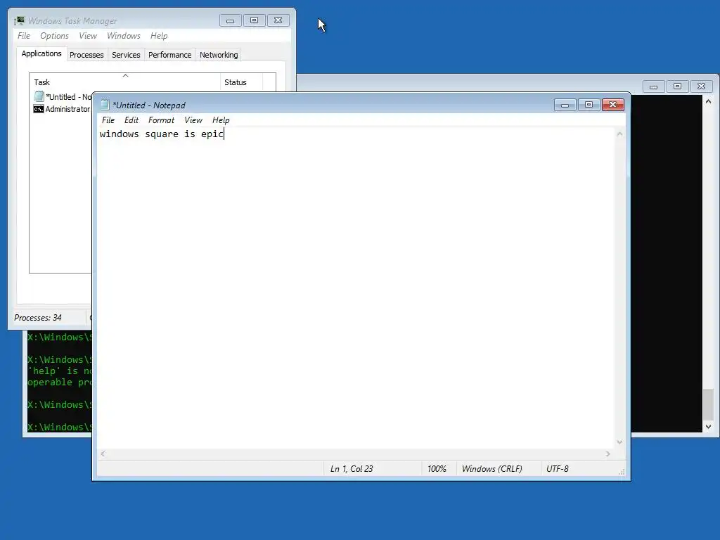The height and width of the screenshot is (540, 720).
Task: Maximize the Task Manager window
Action: click(254, 20)
